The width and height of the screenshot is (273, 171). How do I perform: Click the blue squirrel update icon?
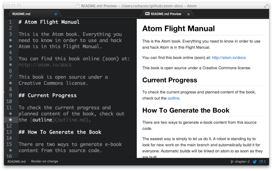click(254, 161)
